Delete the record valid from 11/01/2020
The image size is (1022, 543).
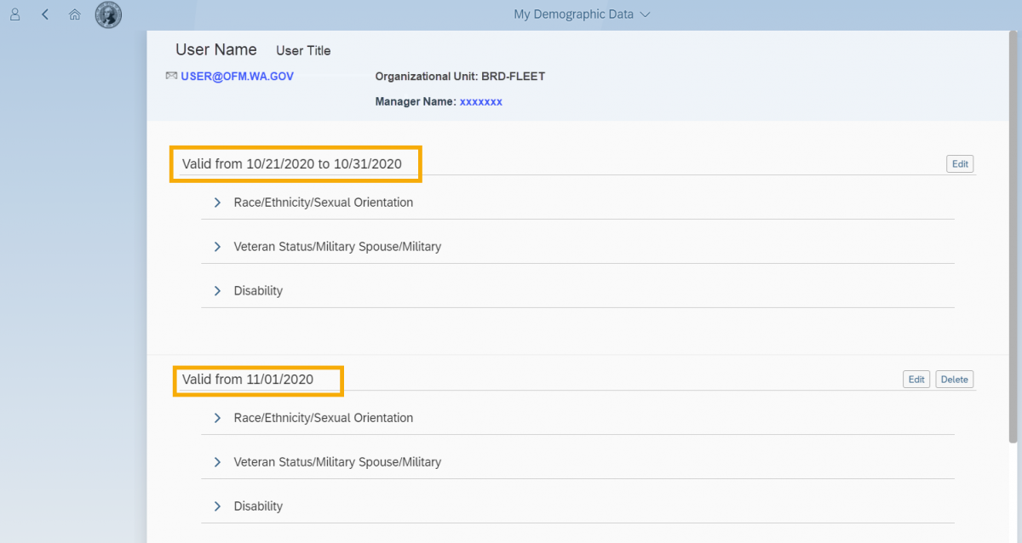[954, 379]
